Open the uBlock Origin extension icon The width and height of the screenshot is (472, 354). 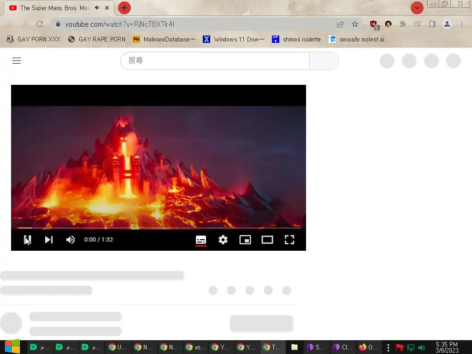pyautogui.click(x=374, y=25)
